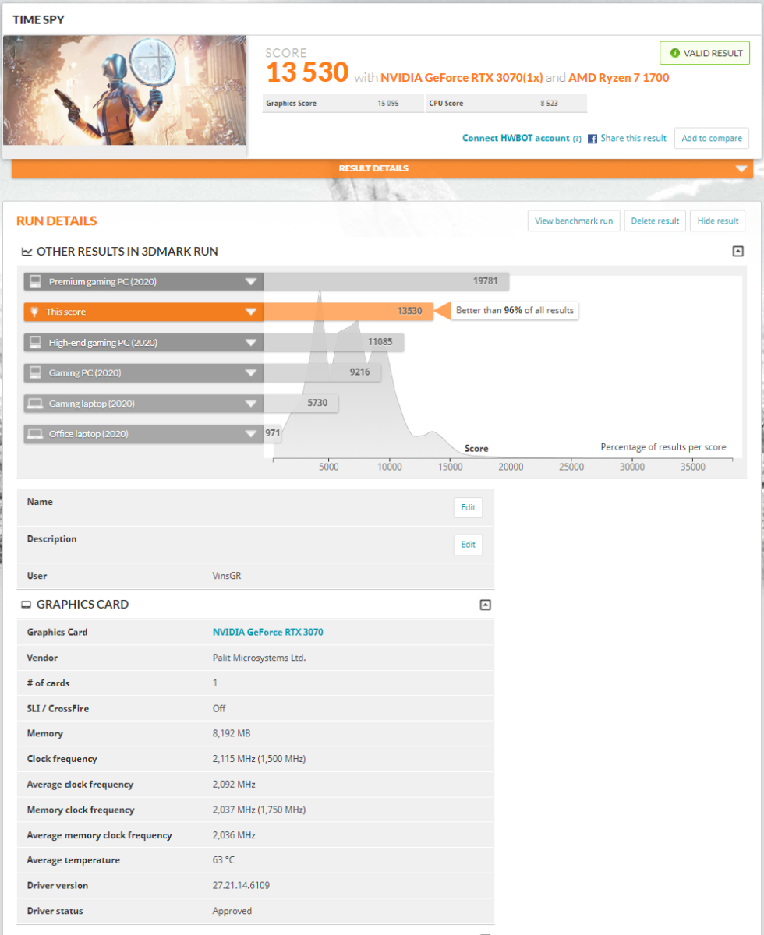
Task: Click driver status Approved
Action: (232, 911)
